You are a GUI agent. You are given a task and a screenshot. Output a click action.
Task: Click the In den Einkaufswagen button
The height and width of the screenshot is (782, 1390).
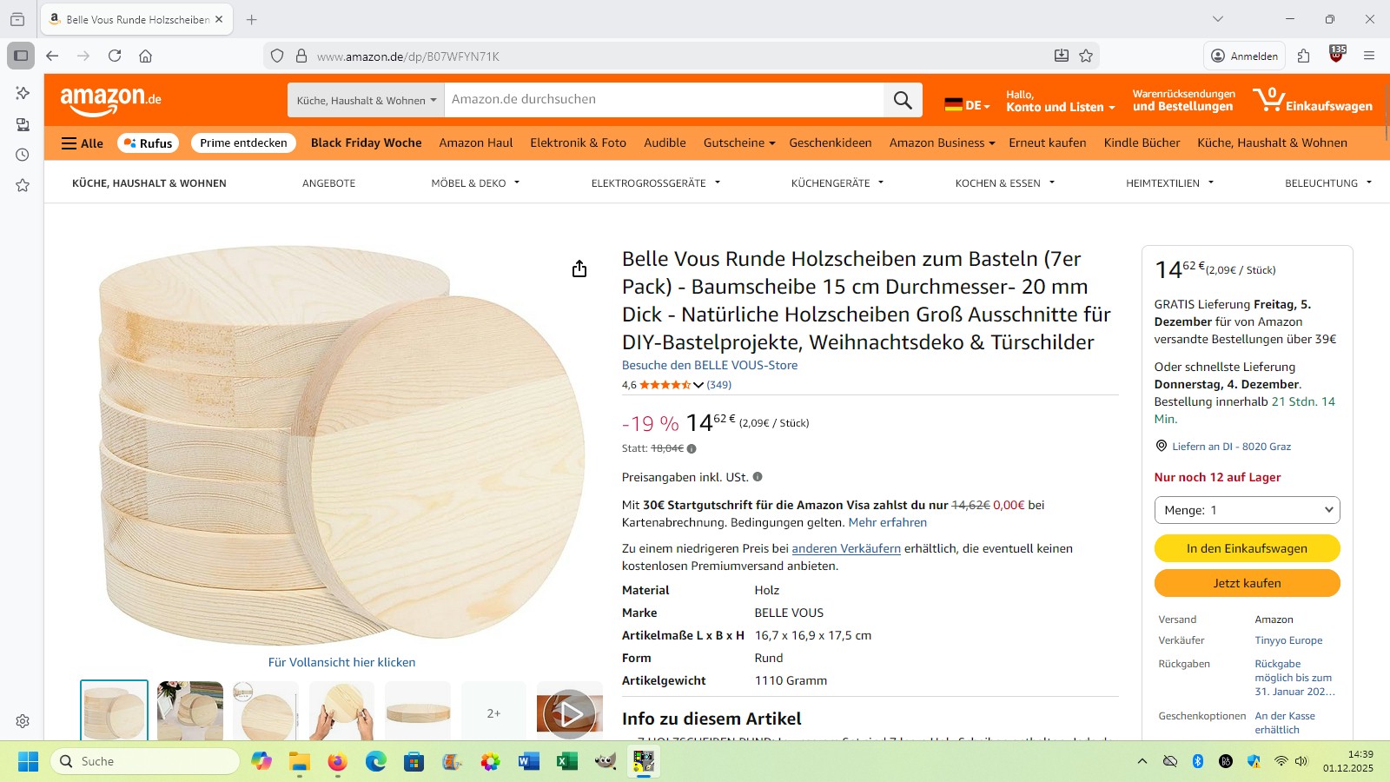[1247, 548]
